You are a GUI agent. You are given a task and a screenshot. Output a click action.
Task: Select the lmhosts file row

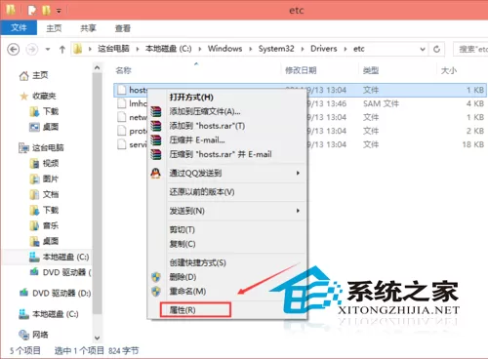click(300, 103)
